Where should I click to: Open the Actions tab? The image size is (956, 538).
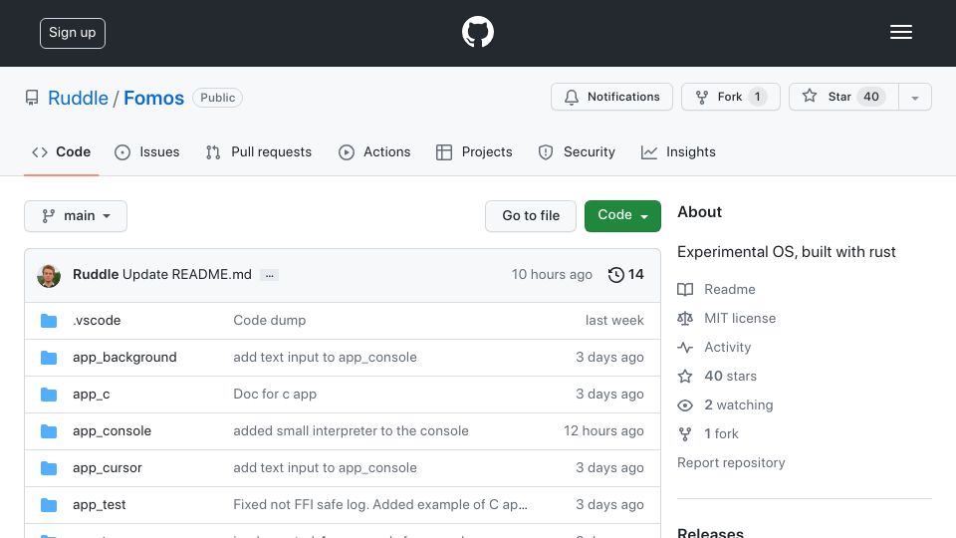tap(374, 151)
